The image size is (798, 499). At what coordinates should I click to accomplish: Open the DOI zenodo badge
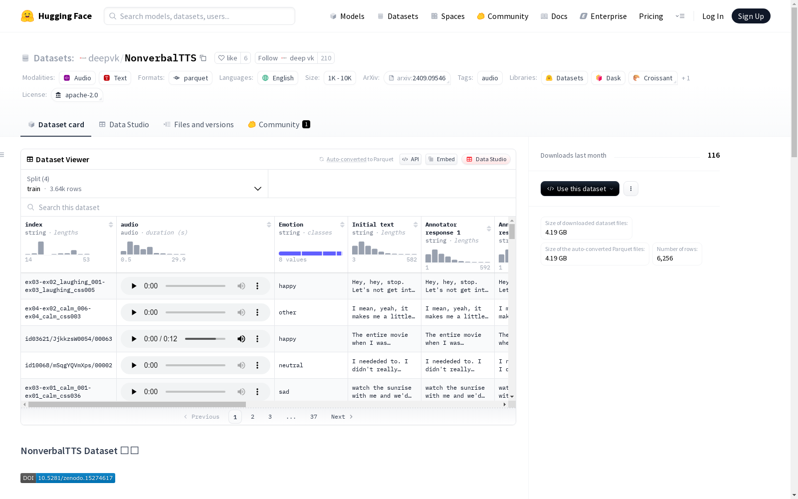click(68, 478)
